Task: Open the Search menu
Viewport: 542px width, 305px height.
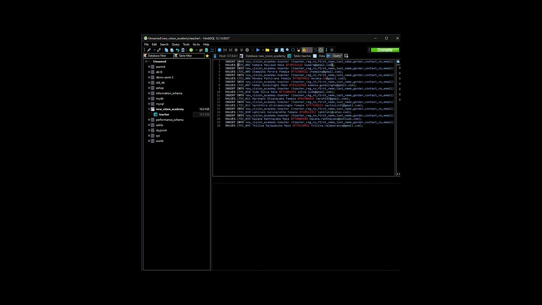Action: tap(164, 44)
